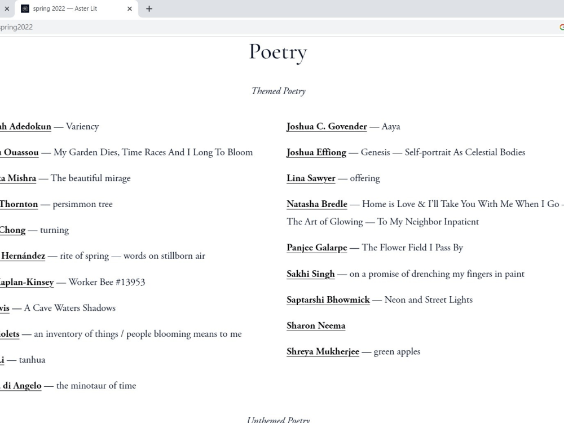Open di Angelo's minotaur of time poem
The width and height of the screenshot is (564, 423).
[x=20, y=386]
